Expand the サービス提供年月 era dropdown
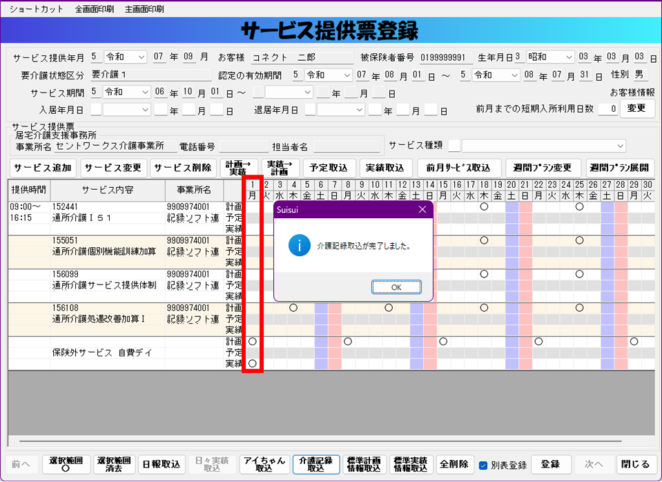The image size is (662, 482). (142, 57)
